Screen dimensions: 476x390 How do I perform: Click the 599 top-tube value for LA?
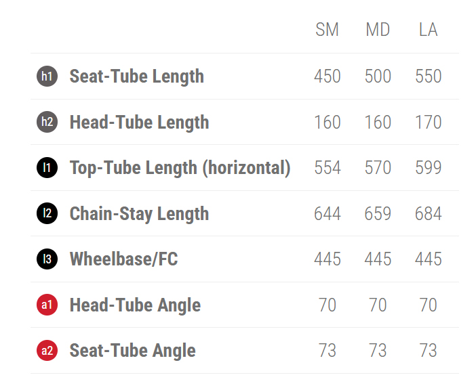coord(428,168)
